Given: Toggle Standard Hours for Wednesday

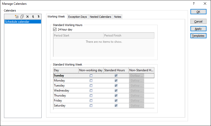Looking at the screenshot, I should (116, 90).
